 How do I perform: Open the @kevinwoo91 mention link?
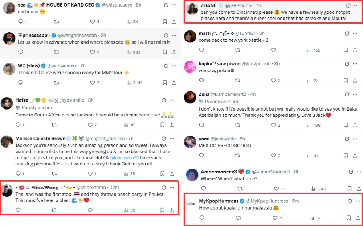(x=125, y=158)
